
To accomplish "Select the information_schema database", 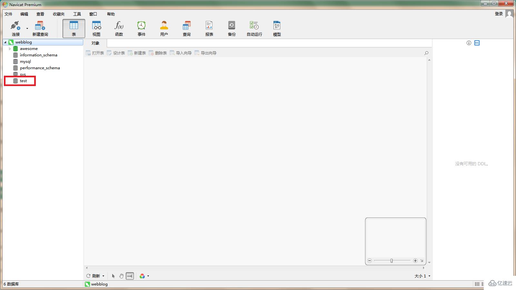I will click(x=38, y=55).
